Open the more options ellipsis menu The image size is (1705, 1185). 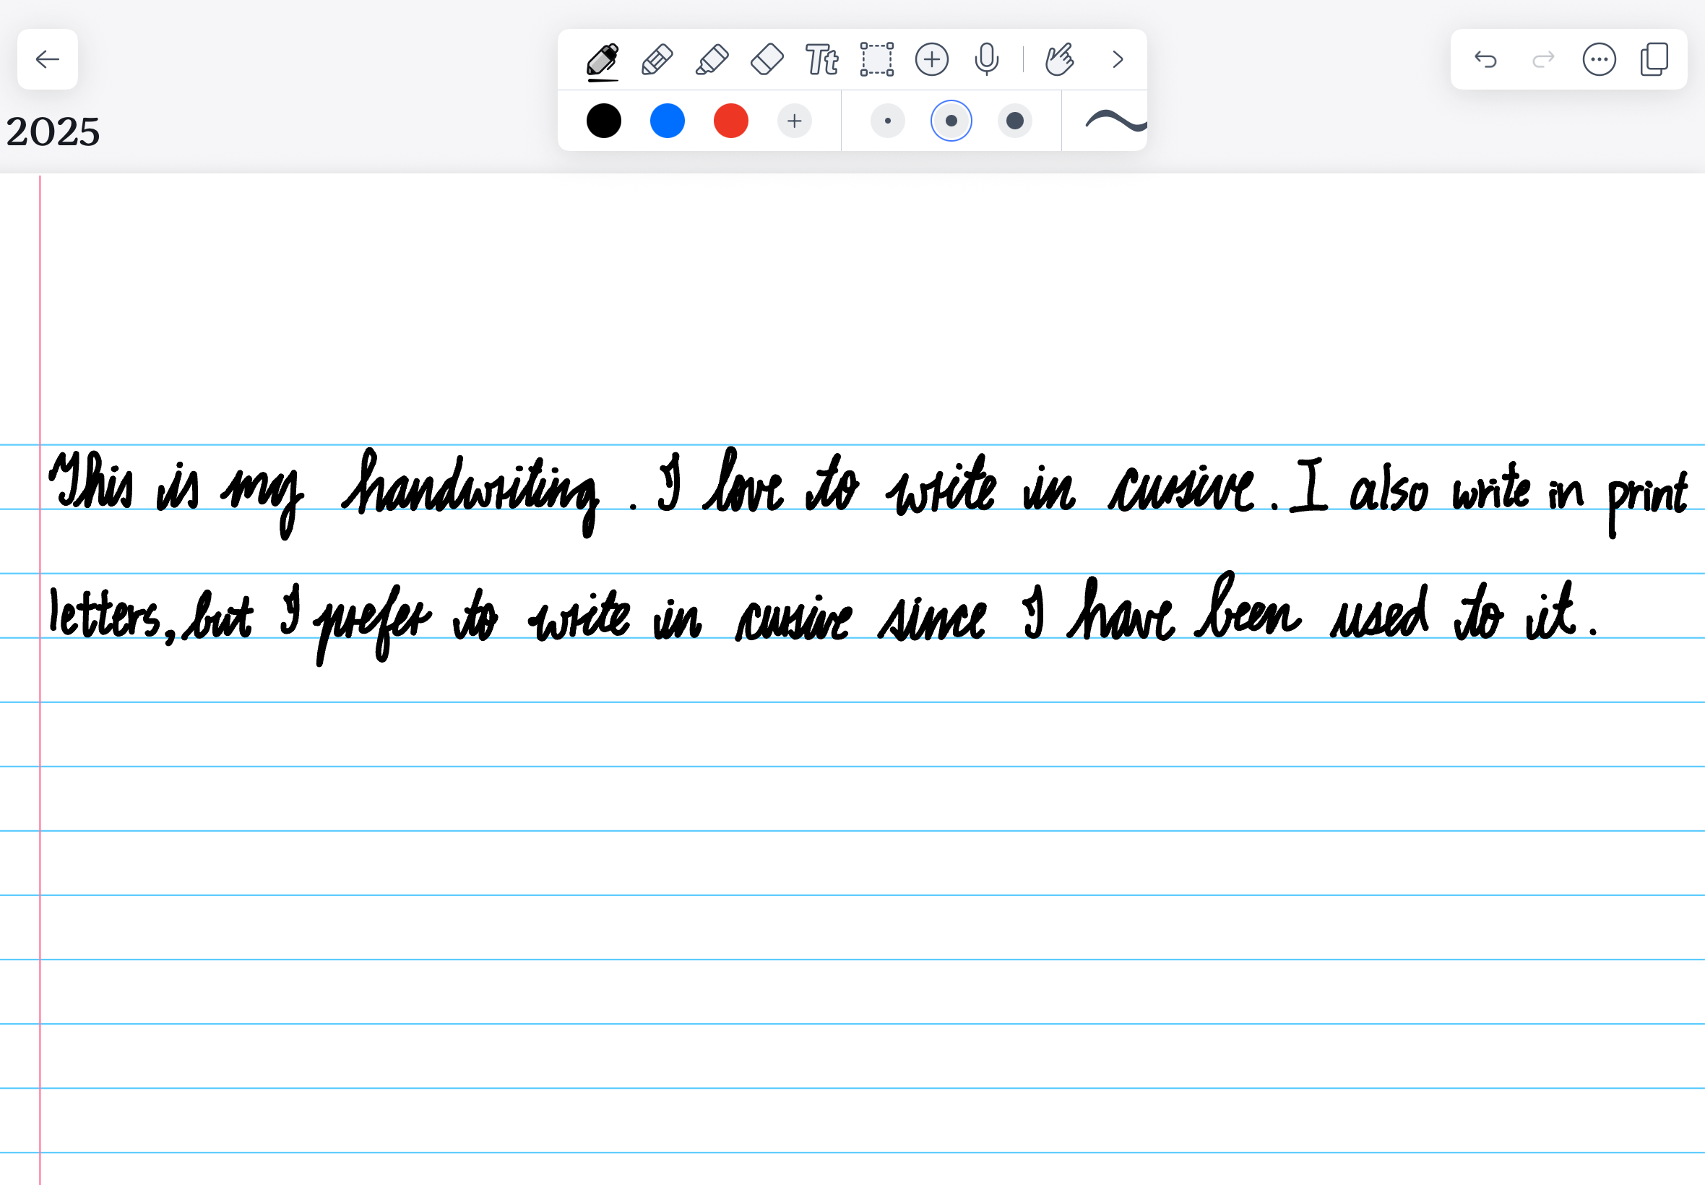[1599, 60]
